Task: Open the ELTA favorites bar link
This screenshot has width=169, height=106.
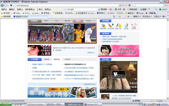Action: pos(27,13)
